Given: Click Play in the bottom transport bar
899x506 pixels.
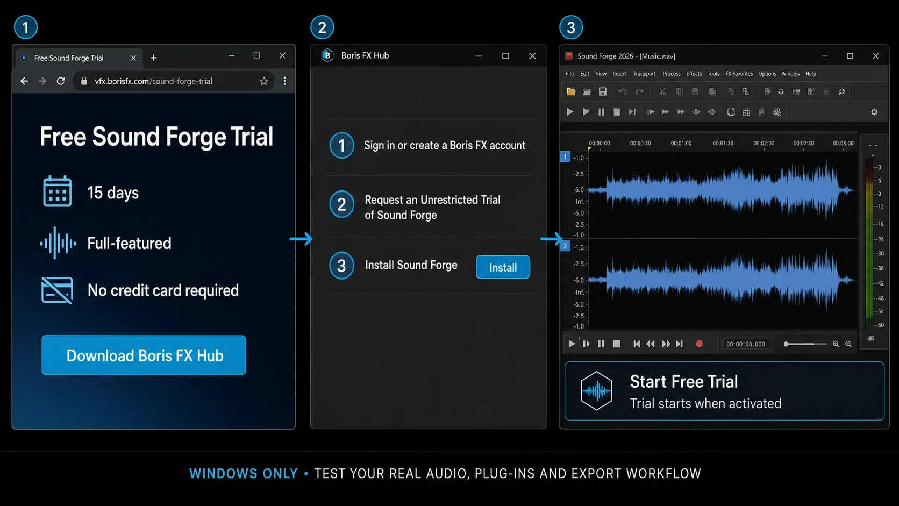Looking at the screenshot, I should tap(571, 344).
